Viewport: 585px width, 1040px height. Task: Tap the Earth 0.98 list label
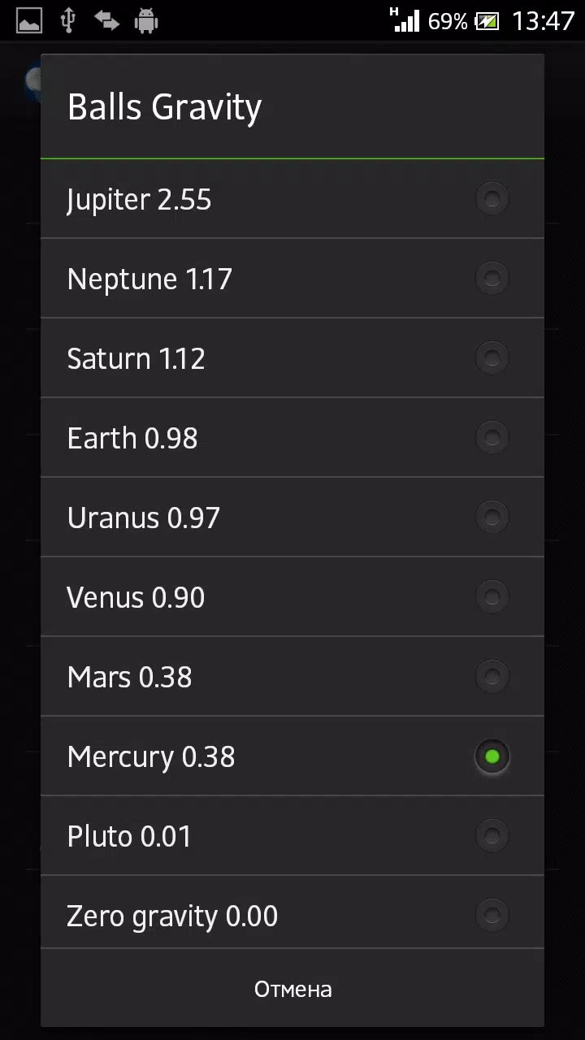click(x=132, y=438)
